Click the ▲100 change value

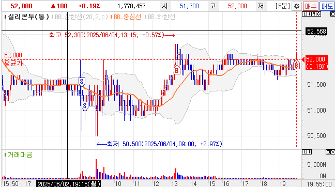tap(59, 6)
